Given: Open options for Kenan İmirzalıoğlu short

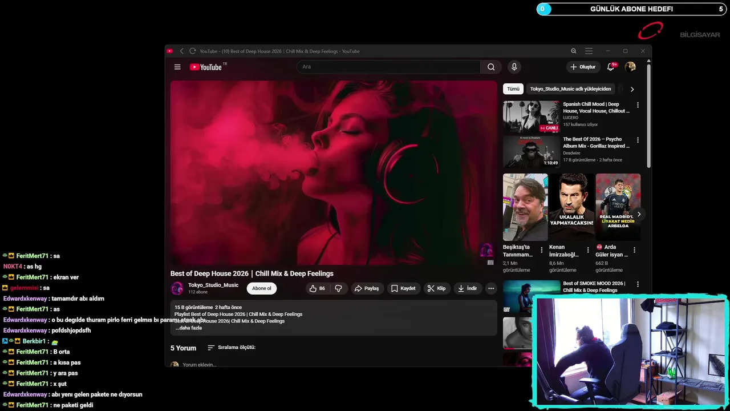Looking at the screenshot, I should (x=588, y=250).
